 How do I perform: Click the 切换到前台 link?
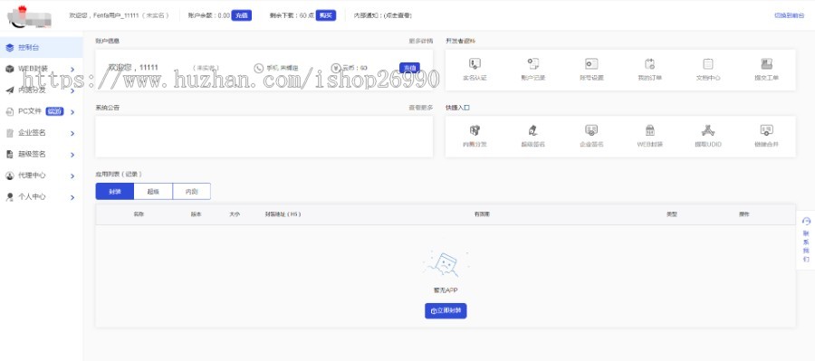pos(789,15)
